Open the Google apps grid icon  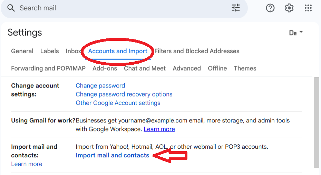coord(308,8)
